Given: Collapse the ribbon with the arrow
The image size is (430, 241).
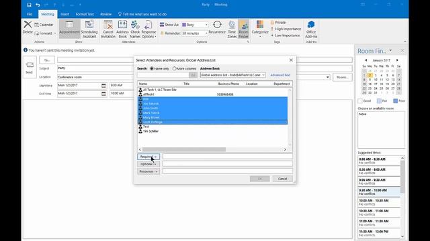Looking at the screenshot, I should (405, 42).
